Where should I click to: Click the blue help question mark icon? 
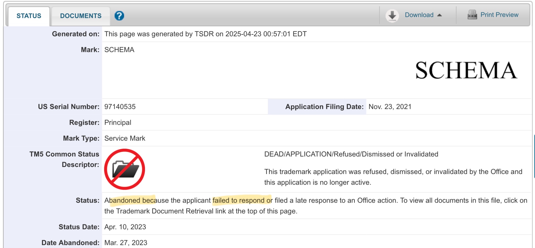[119, 16]
